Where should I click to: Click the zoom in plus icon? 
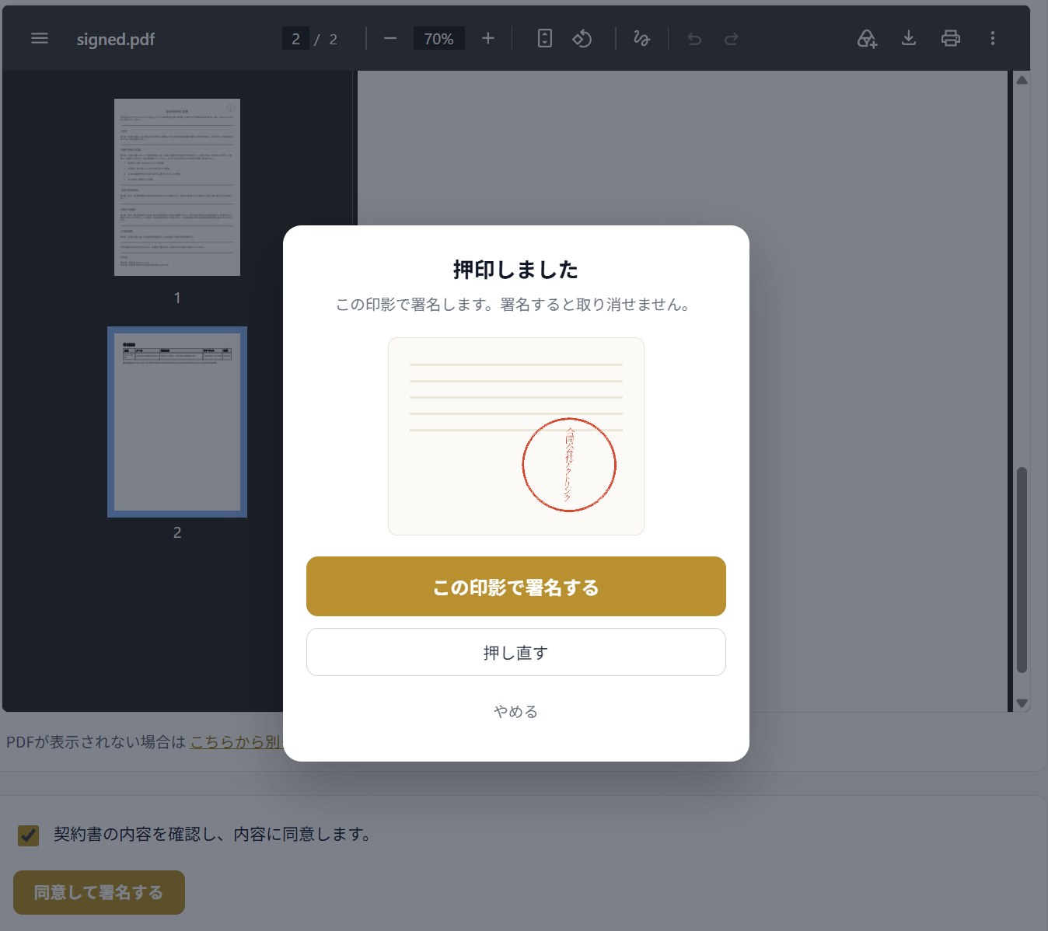488,38
